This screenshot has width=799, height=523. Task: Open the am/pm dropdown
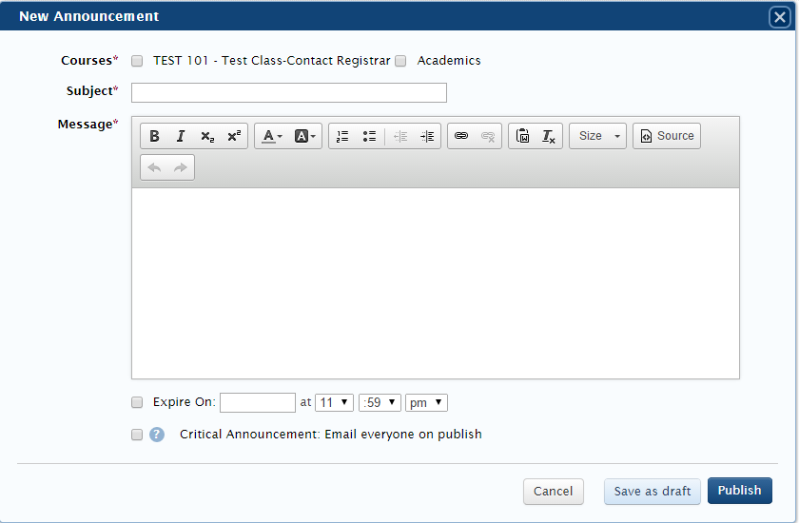(426, 402)
